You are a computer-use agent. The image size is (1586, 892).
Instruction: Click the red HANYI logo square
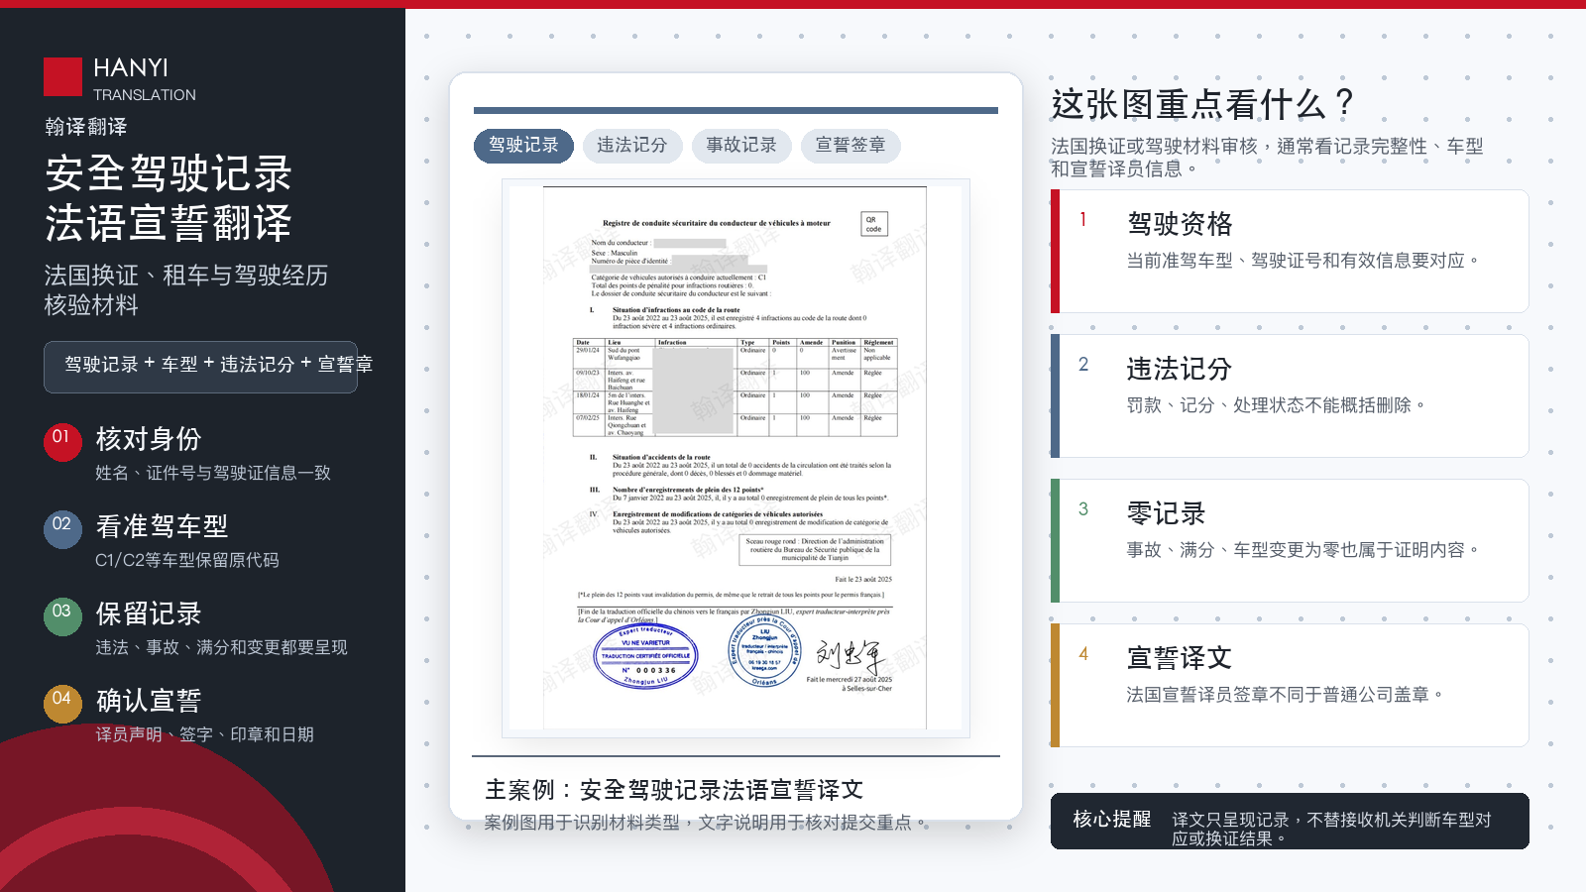pos(62,77)
